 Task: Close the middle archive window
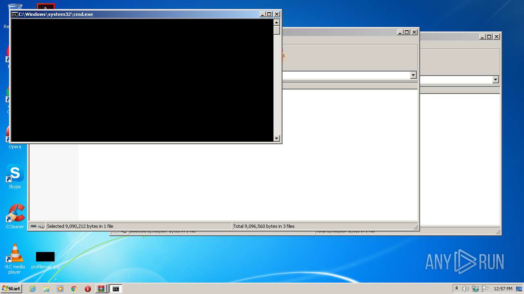[x=414, y=32]
